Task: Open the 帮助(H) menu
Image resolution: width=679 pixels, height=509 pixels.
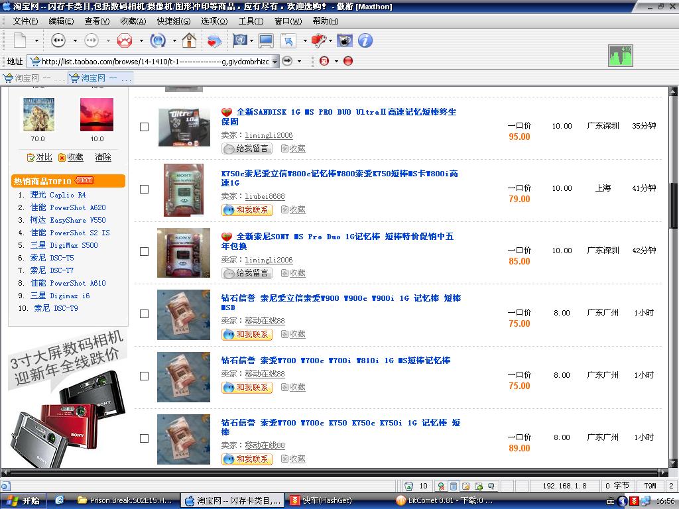Action: coord(326,21)
